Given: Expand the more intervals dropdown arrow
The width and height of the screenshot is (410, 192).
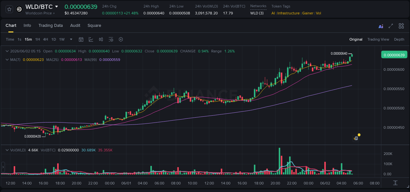Looking at the screenshot, I should (x=71, y=39).
